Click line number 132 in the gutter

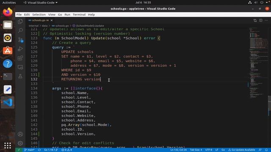34,79
